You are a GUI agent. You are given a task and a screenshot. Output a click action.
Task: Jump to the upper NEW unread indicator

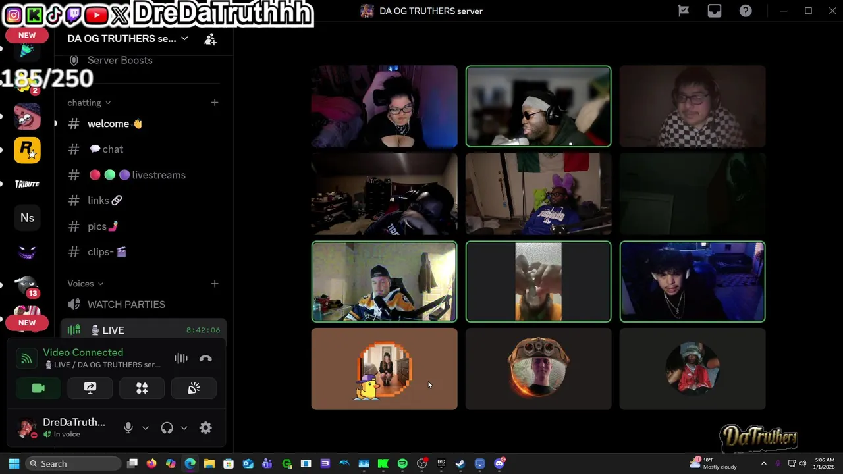point(27,35)
